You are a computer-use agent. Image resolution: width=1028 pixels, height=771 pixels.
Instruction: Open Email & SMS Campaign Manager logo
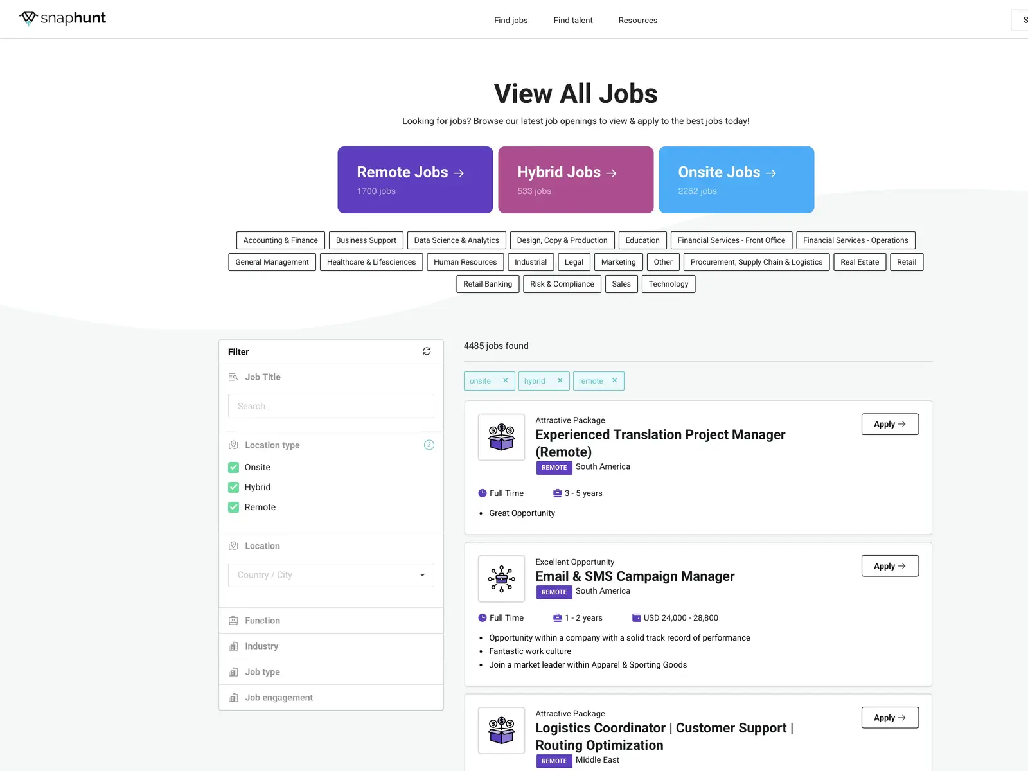tap(502, 579)
